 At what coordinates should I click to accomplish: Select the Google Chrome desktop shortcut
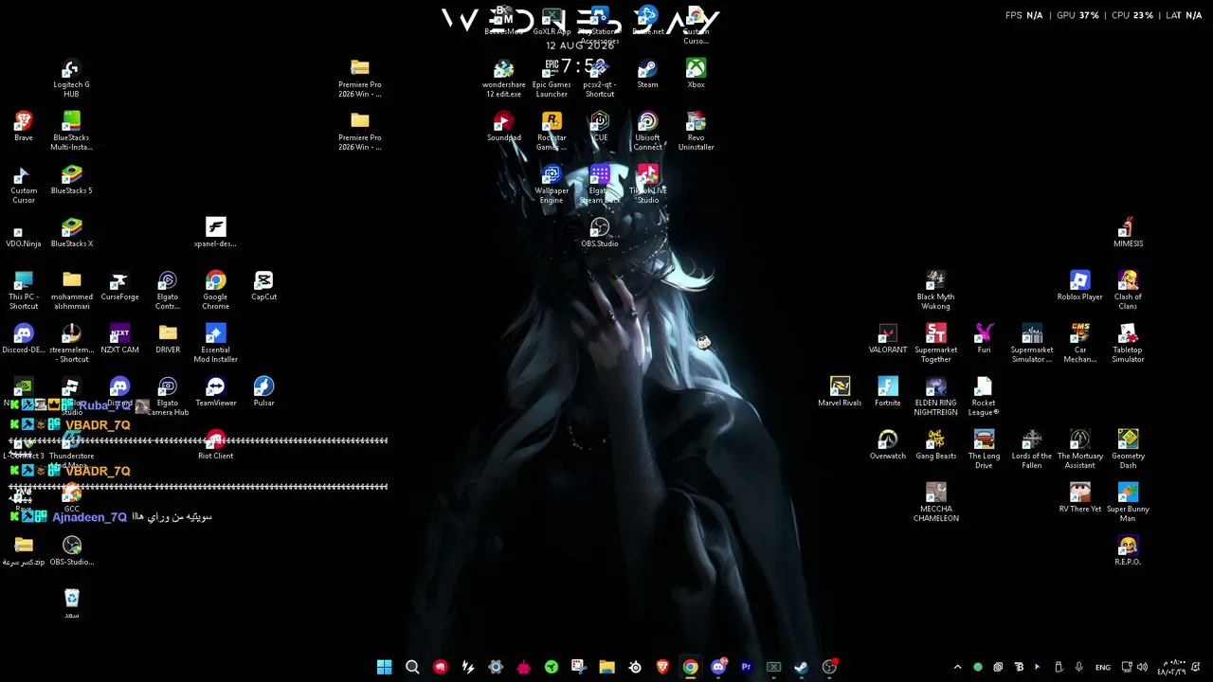click(215, 291)
